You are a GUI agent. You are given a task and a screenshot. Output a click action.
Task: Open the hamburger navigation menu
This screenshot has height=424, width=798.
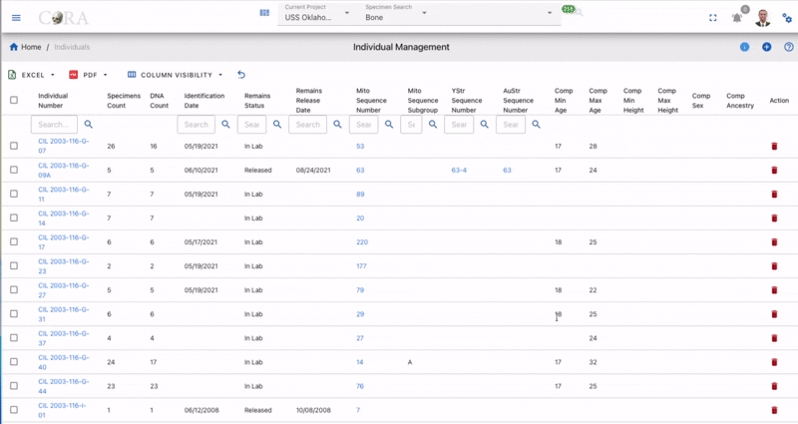(x=16, y=18)
